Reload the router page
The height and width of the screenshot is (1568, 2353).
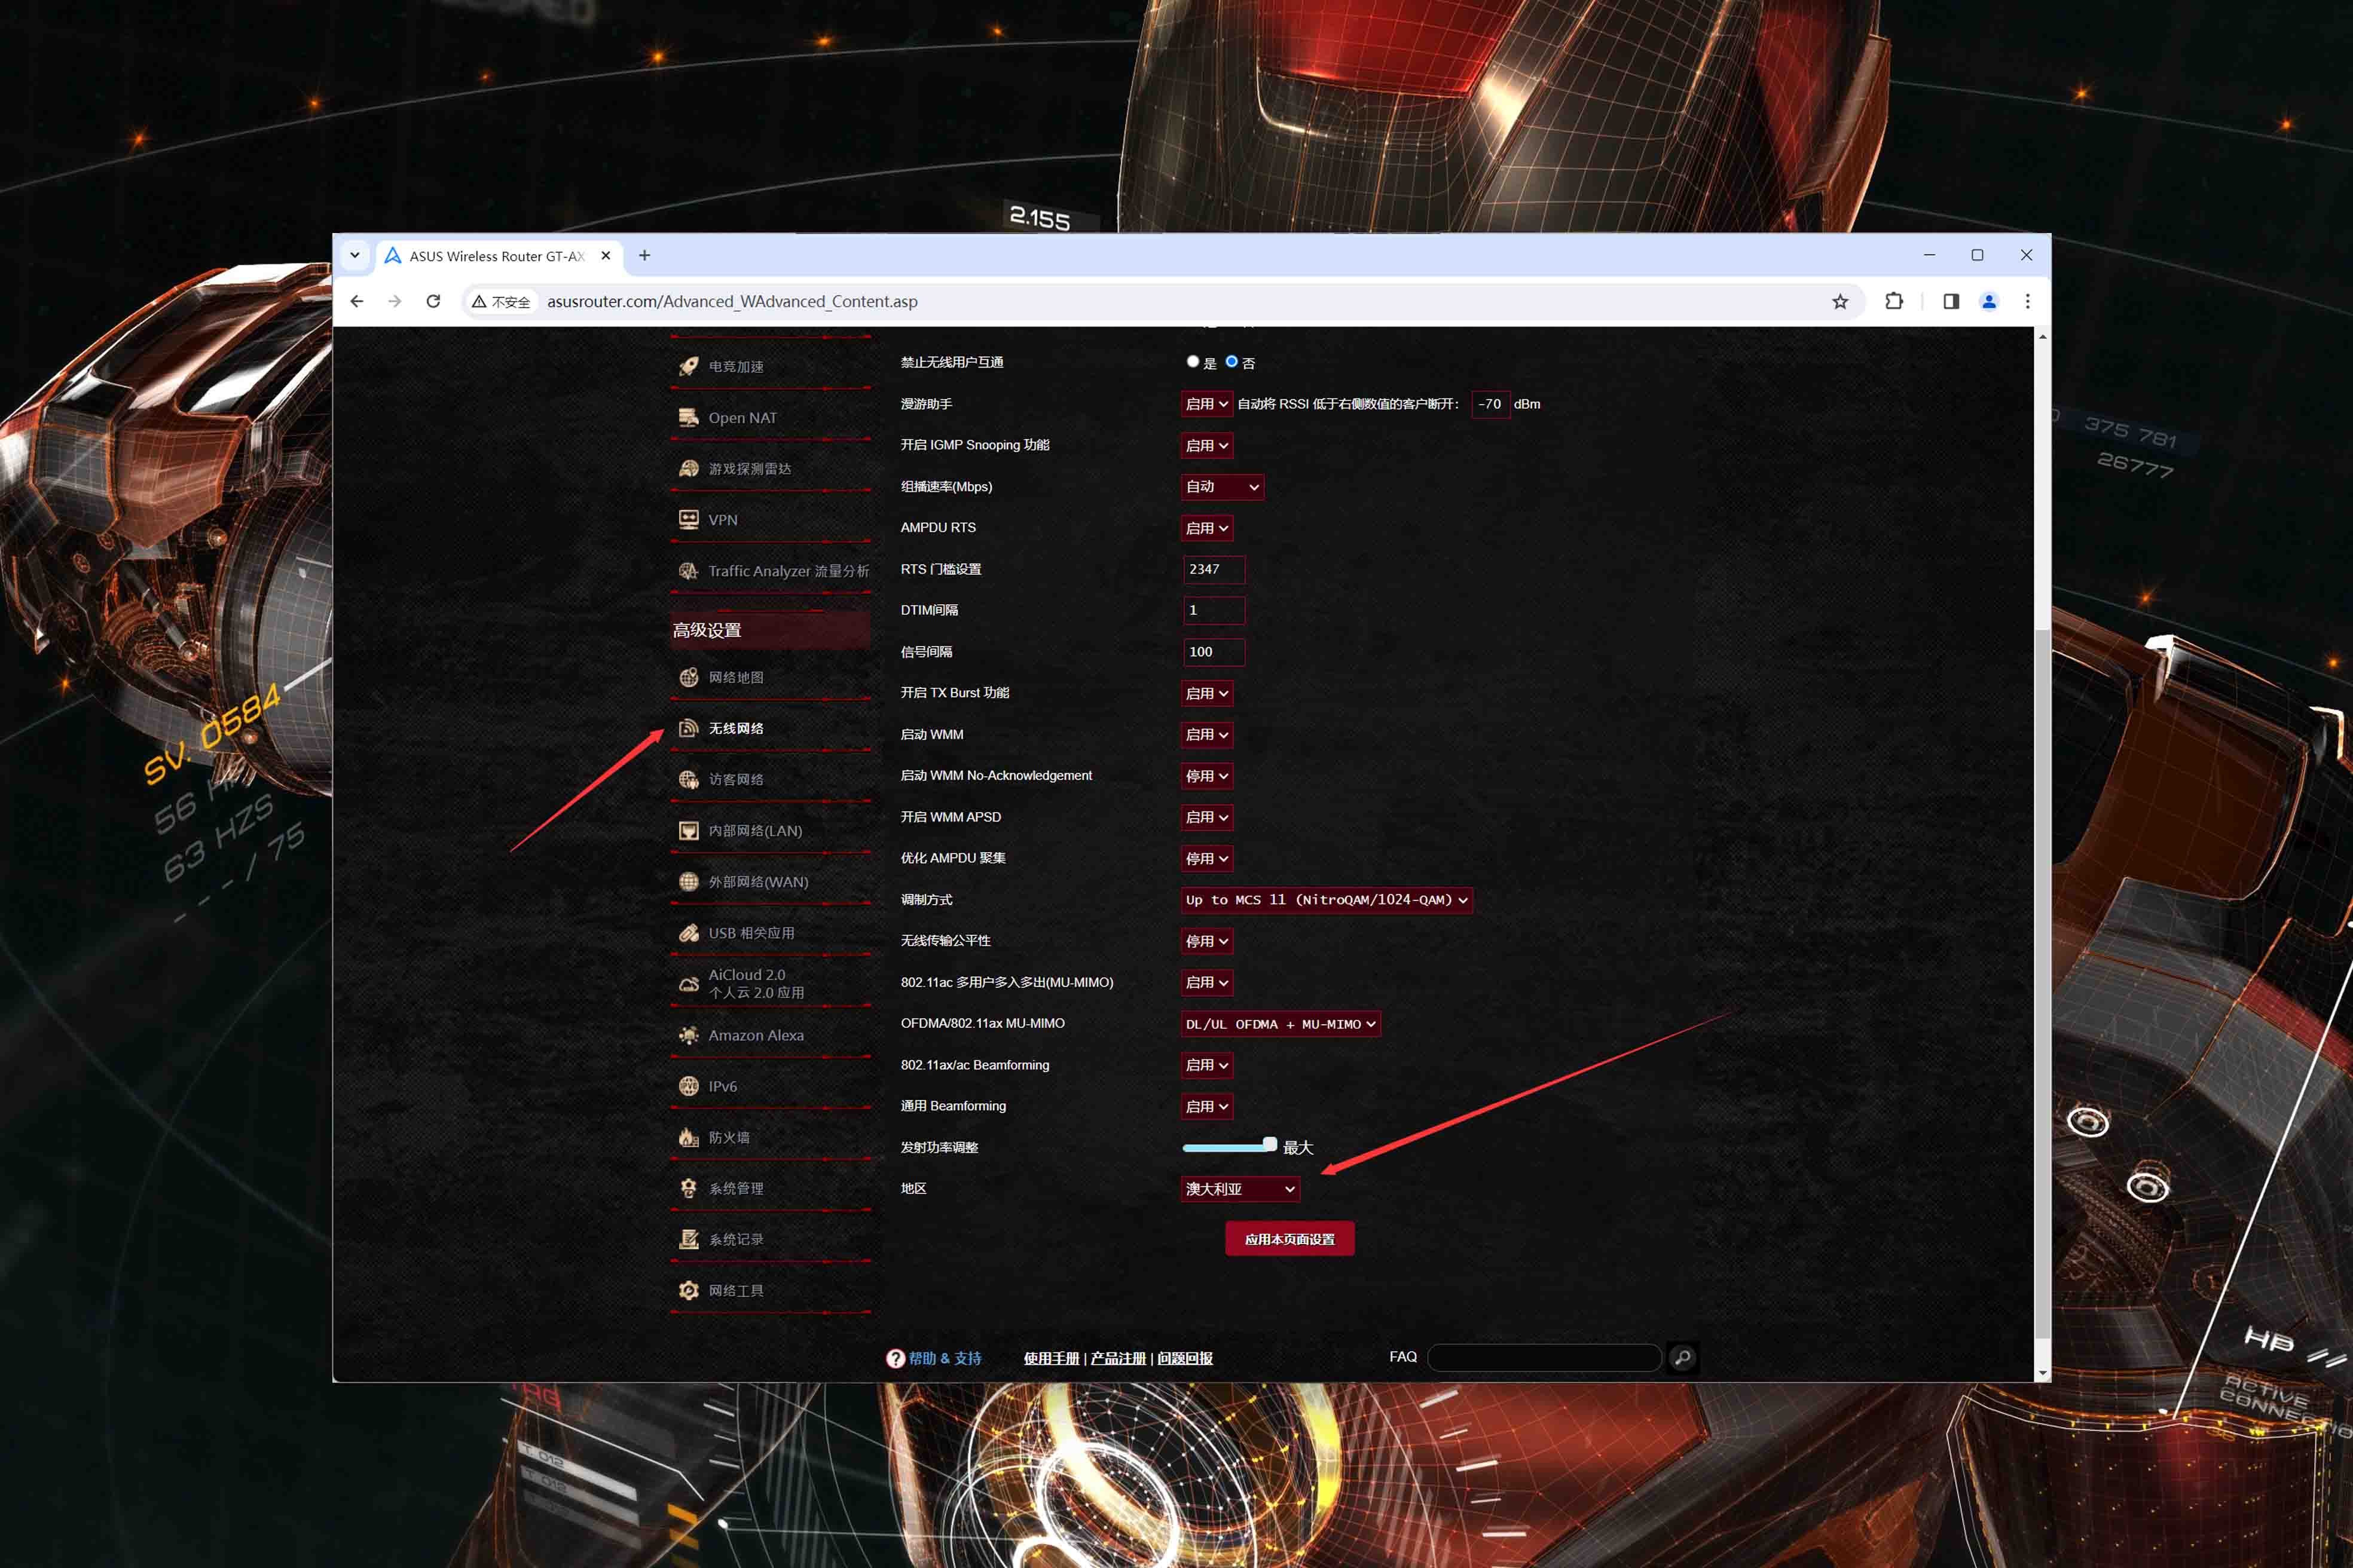click(433, 302)
